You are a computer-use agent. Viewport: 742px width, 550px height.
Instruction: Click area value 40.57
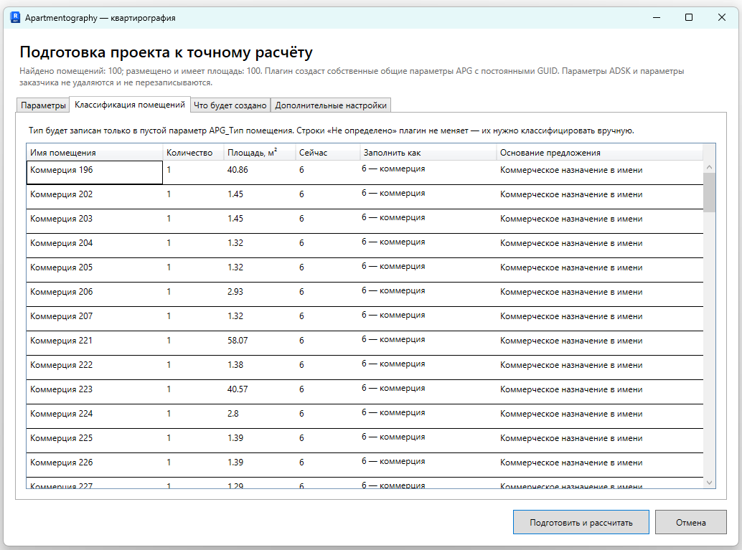(x=238, y=389)
